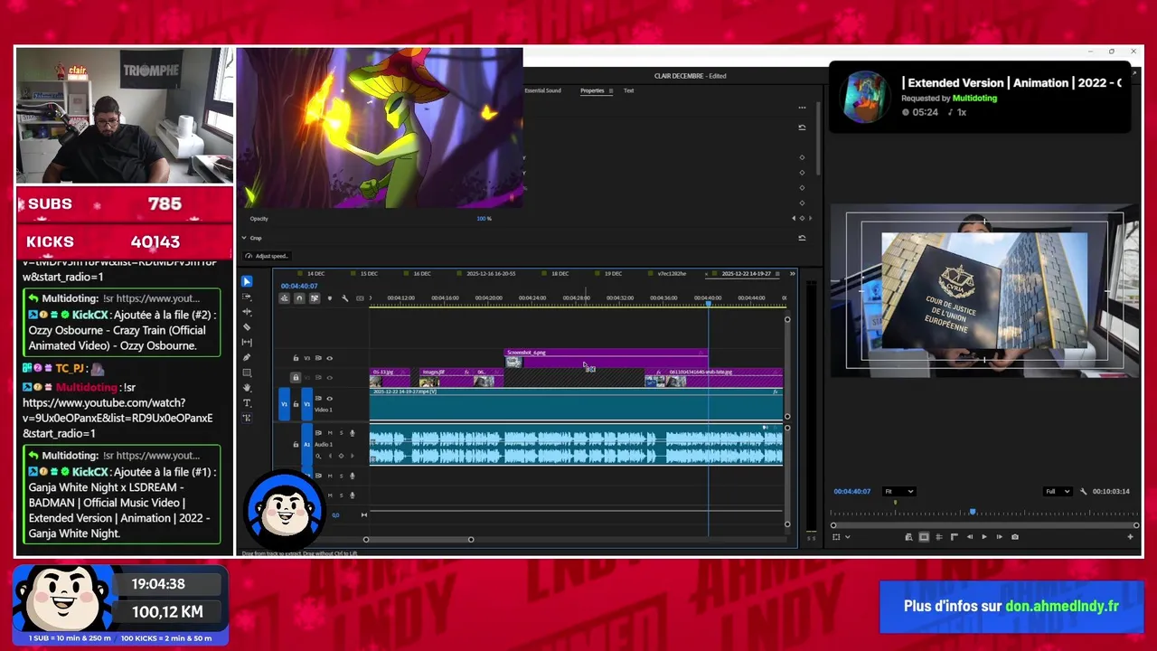This screenshot has height=651, width=1157.
Task: Open the 19 DEC sequence tab
Action: (x=613, y=273)
